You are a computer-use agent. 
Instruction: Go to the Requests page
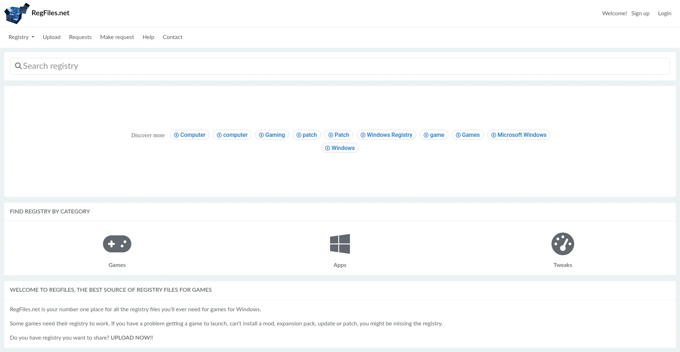[x=80, y=37]
